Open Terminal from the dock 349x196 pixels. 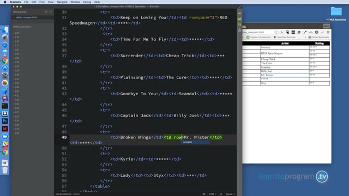(x=5, y=106)
